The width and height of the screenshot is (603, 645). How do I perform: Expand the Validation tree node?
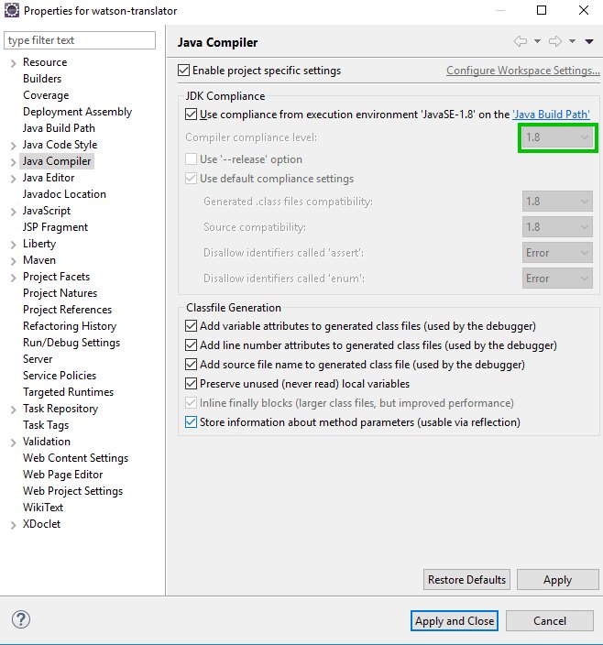pyautogui.click(x=13, y=442)
